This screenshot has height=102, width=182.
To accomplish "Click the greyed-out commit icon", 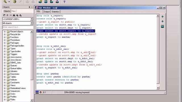I will click(x=27, y=2).
